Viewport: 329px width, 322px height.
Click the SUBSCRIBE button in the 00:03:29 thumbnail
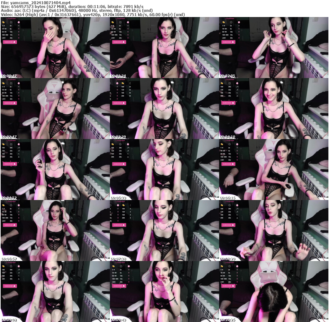point(119,103)
